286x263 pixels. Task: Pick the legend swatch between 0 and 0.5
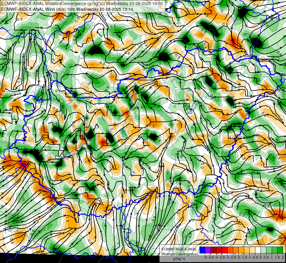pyautogui.click(x=264, y=250)
